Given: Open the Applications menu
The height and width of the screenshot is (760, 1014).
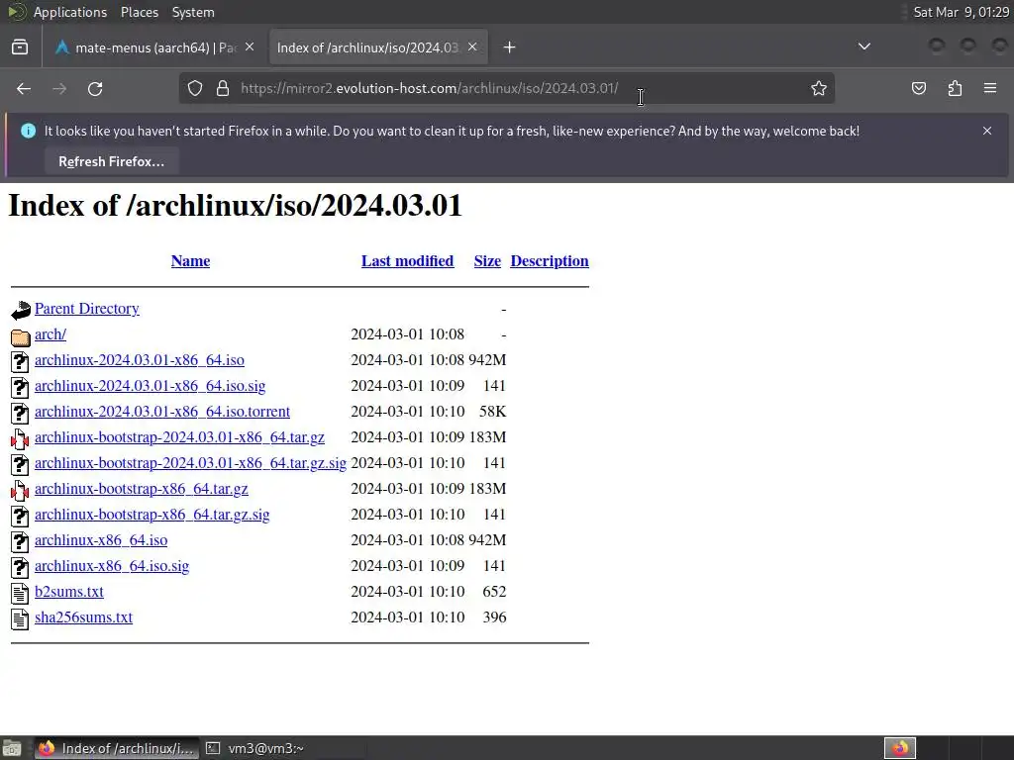Looking at the screenshot, I should (70, 12).
